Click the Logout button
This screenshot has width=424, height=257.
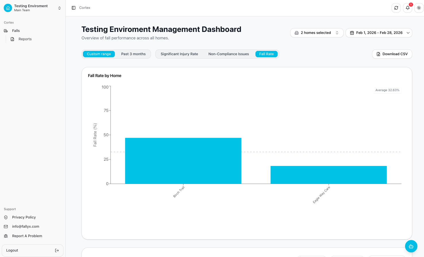(32, 250)
